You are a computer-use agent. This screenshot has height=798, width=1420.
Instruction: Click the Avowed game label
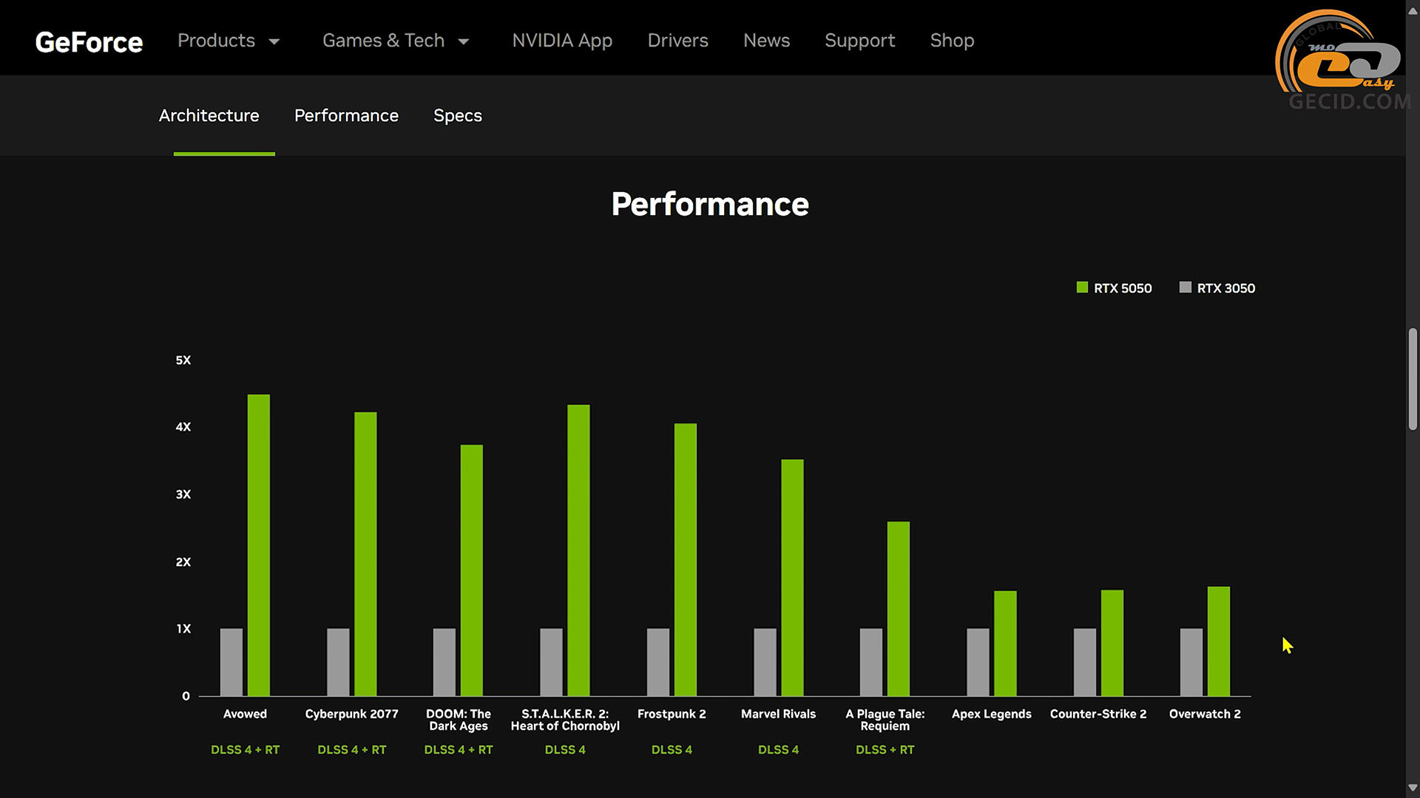pos(245,714)
